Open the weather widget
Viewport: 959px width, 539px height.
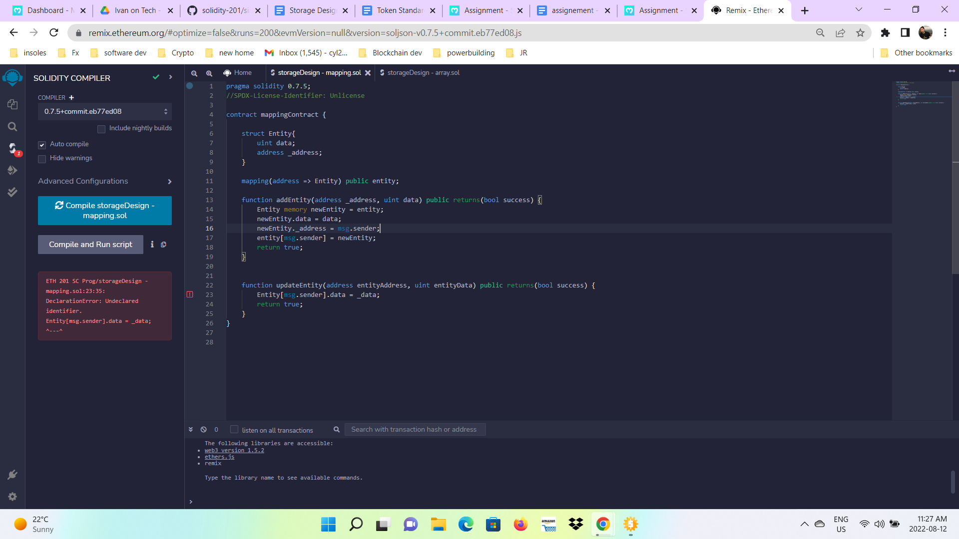(34, 524)
